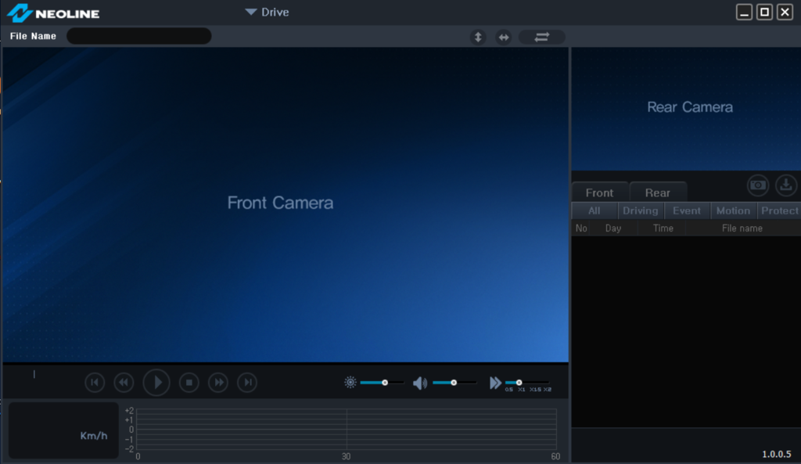Swap front and rear camera views
Image resolution: width=801 pixels, height=464 pixels.
[x=541, y=37]
